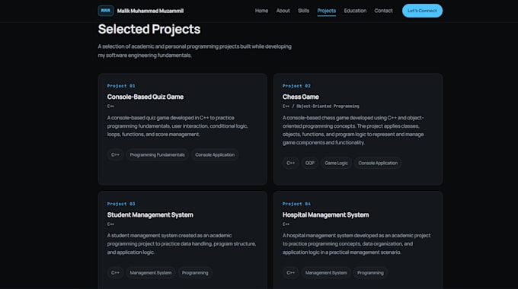Click C++ tag in Student Management System card

pyautogui.click(x=115, y=273)
